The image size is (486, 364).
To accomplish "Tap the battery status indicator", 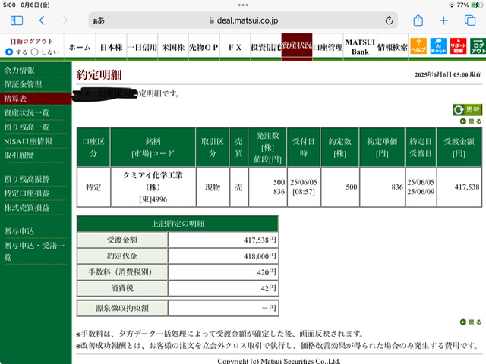I will 477,5.
